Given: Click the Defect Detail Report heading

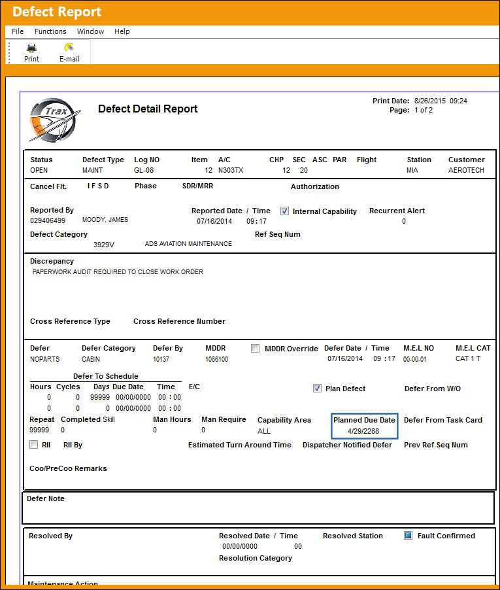Looking at the screenshot, I should point(148,109).
